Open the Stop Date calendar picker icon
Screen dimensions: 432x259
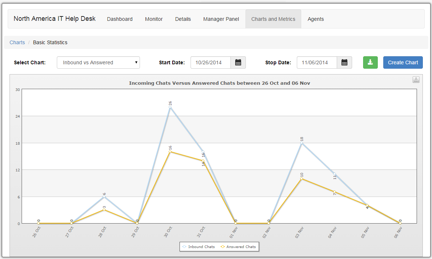click(x=344, y=62)
